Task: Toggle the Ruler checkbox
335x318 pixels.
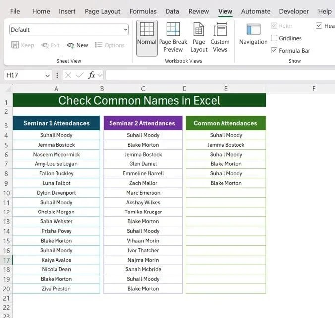Action: pyautogui.click(x=274, y=26)
